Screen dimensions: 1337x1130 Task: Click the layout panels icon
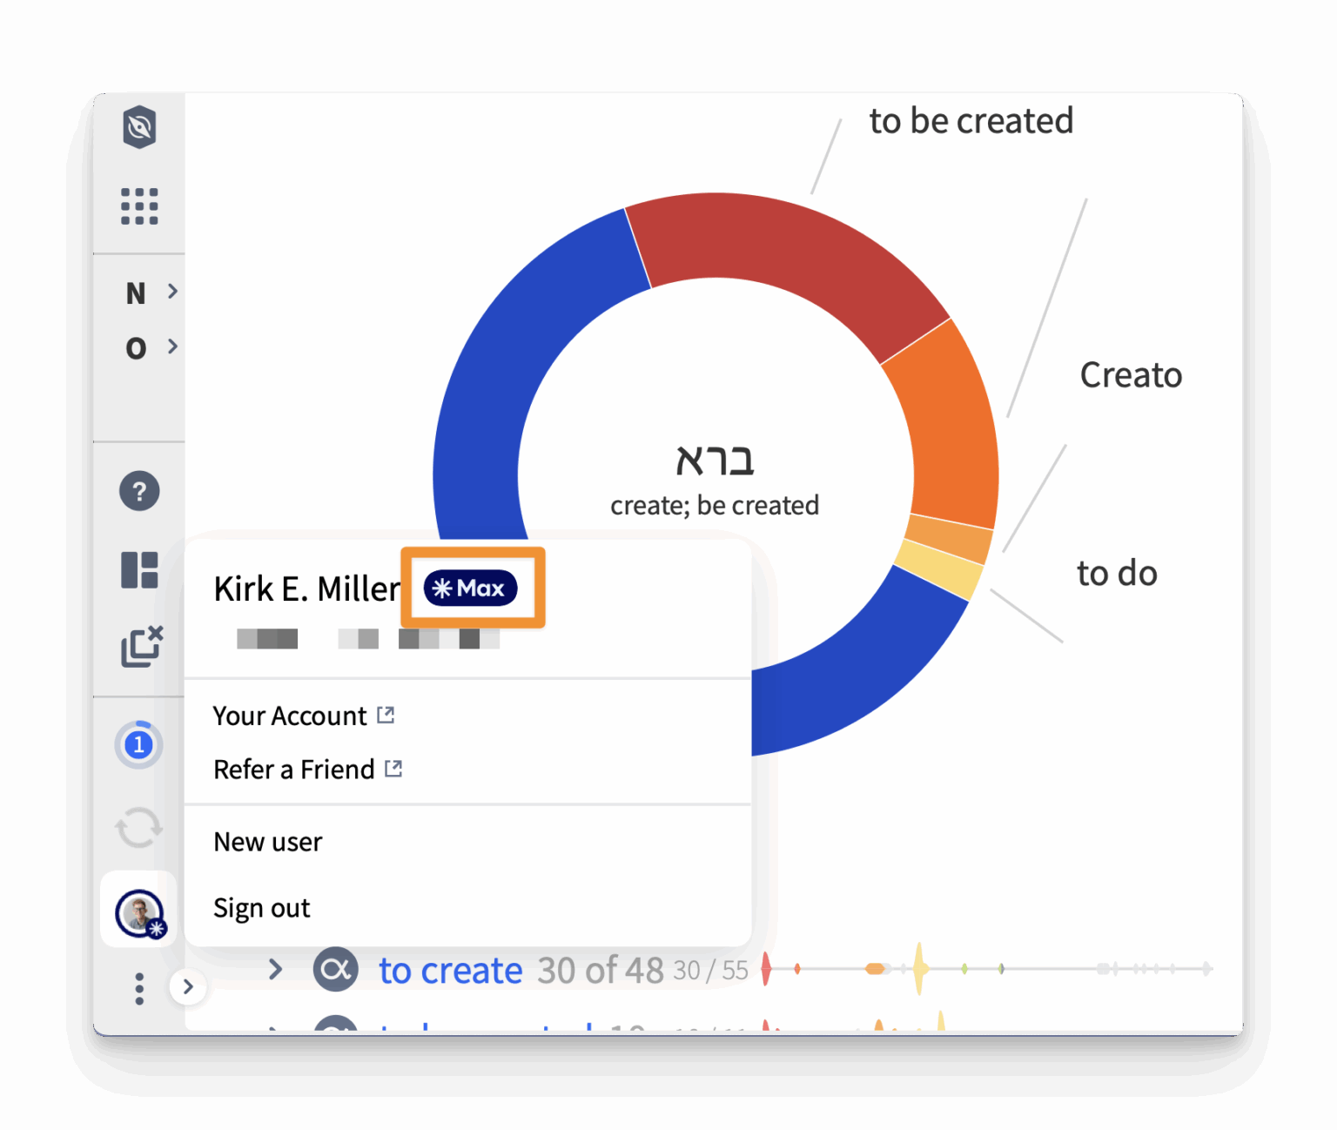pos(139,570)
